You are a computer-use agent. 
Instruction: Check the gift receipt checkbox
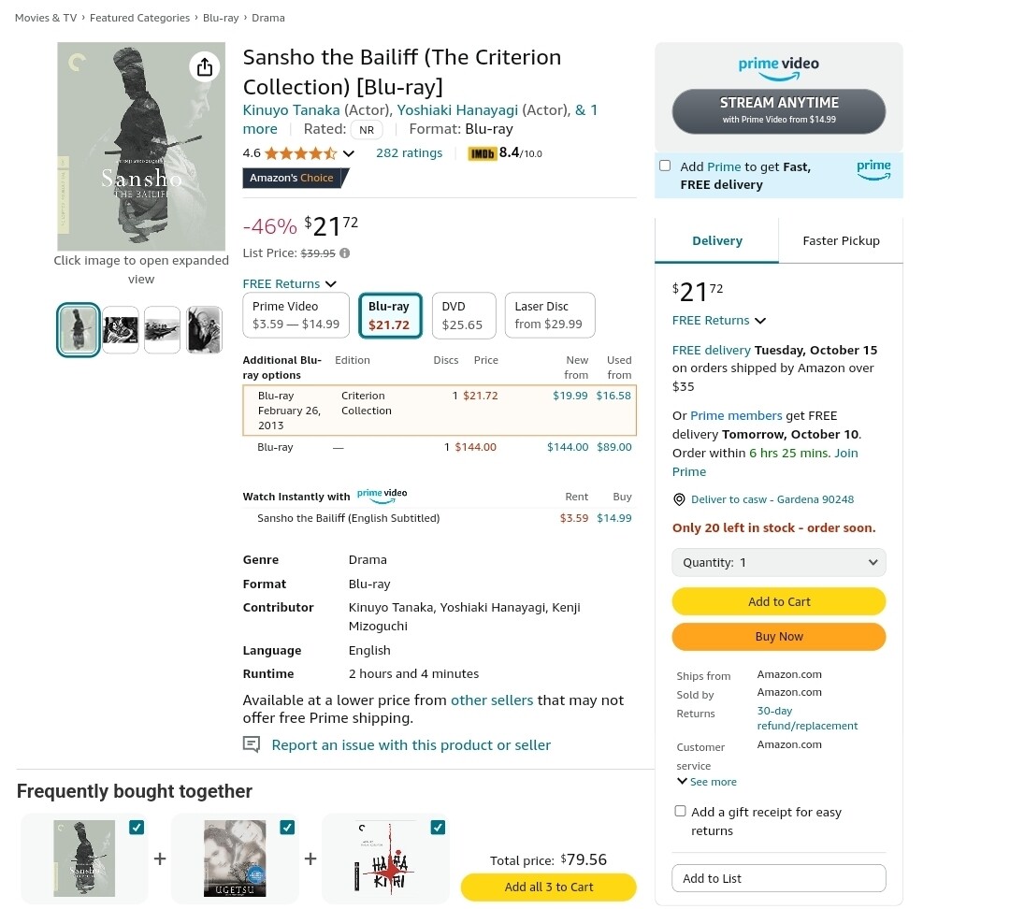coord(680,811)
